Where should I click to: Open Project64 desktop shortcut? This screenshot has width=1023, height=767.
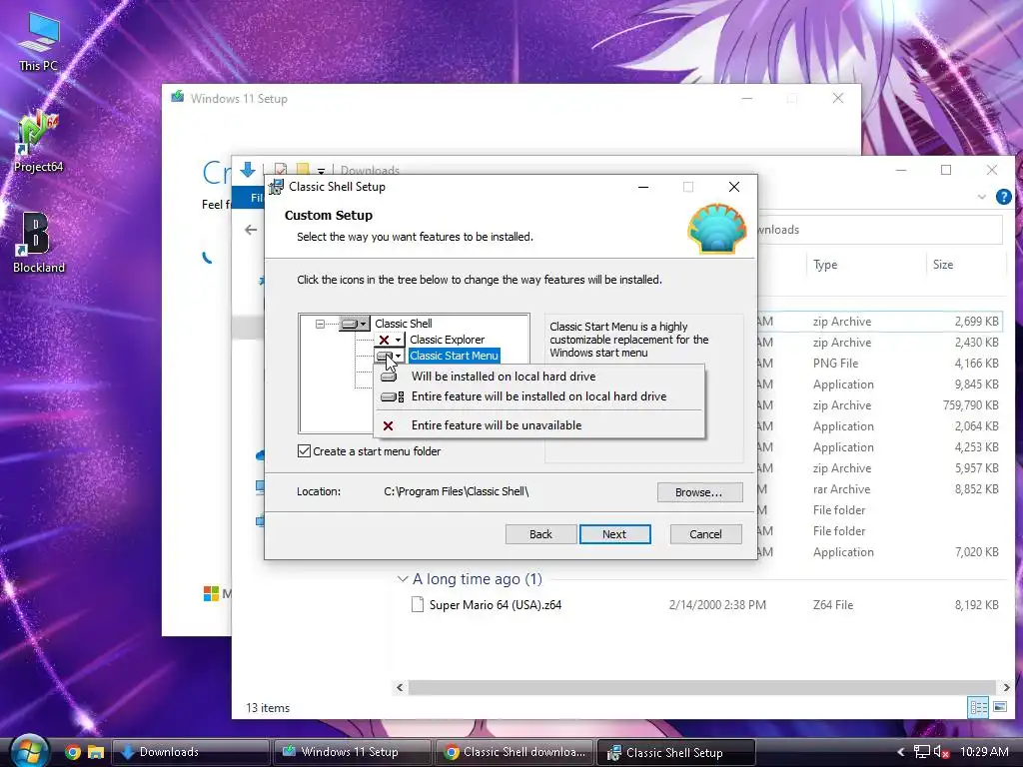tap(38, 142)
